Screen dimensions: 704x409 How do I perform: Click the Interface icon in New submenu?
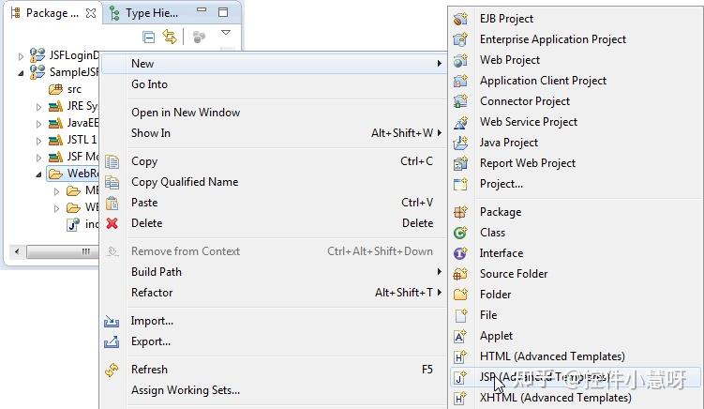[460, 253]
